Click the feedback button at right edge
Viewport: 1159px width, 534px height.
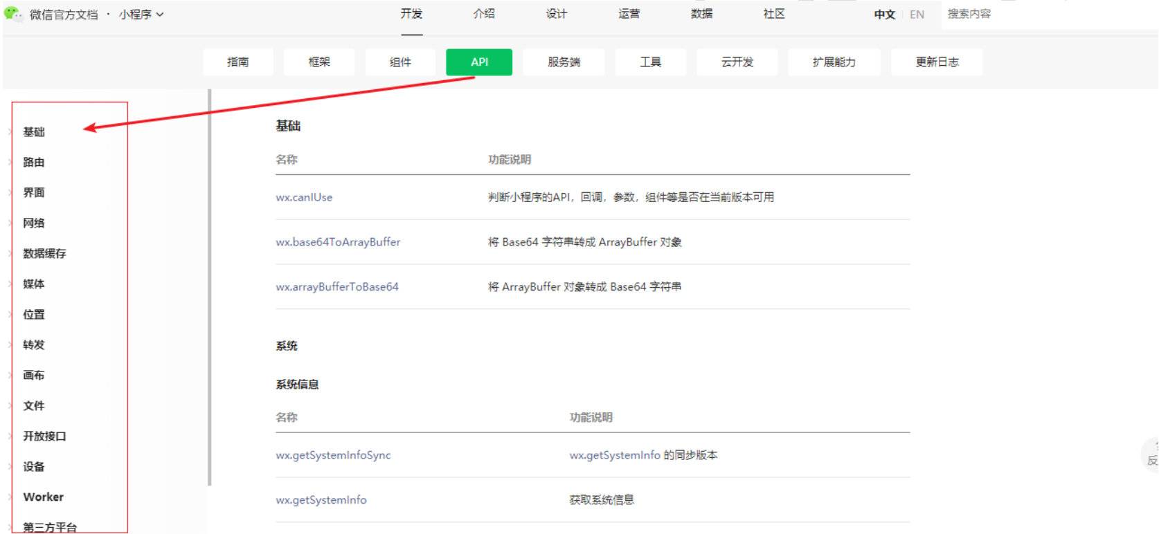pyautogui.click(x=1151, y=454)
